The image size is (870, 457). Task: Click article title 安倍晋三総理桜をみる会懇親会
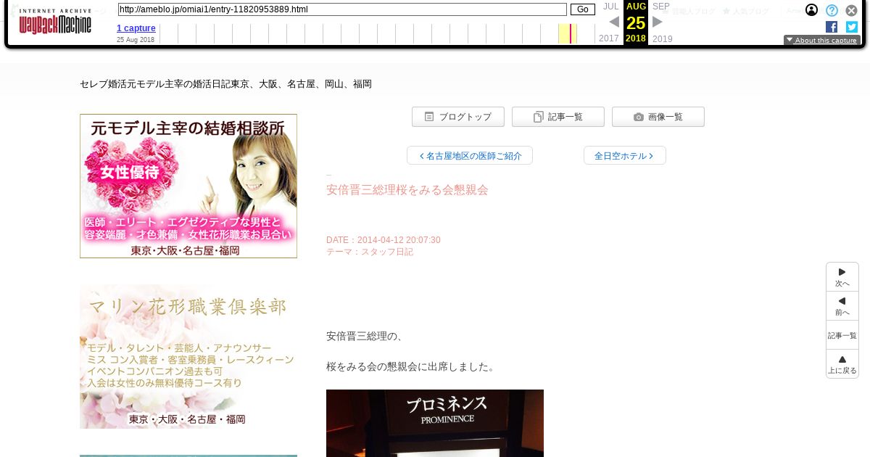click(x=407, y=190)
